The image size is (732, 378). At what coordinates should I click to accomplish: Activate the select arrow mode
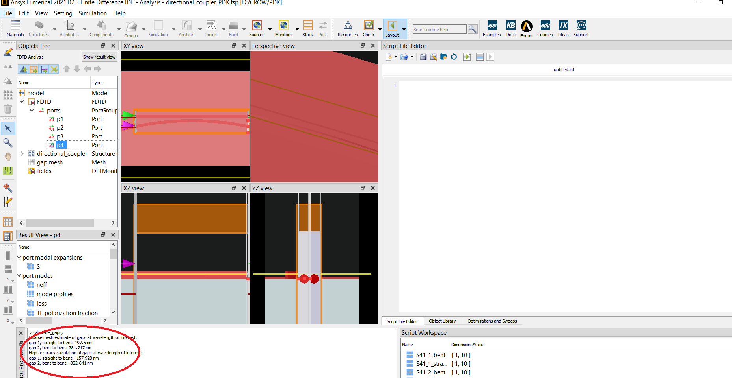pos(8,128)
